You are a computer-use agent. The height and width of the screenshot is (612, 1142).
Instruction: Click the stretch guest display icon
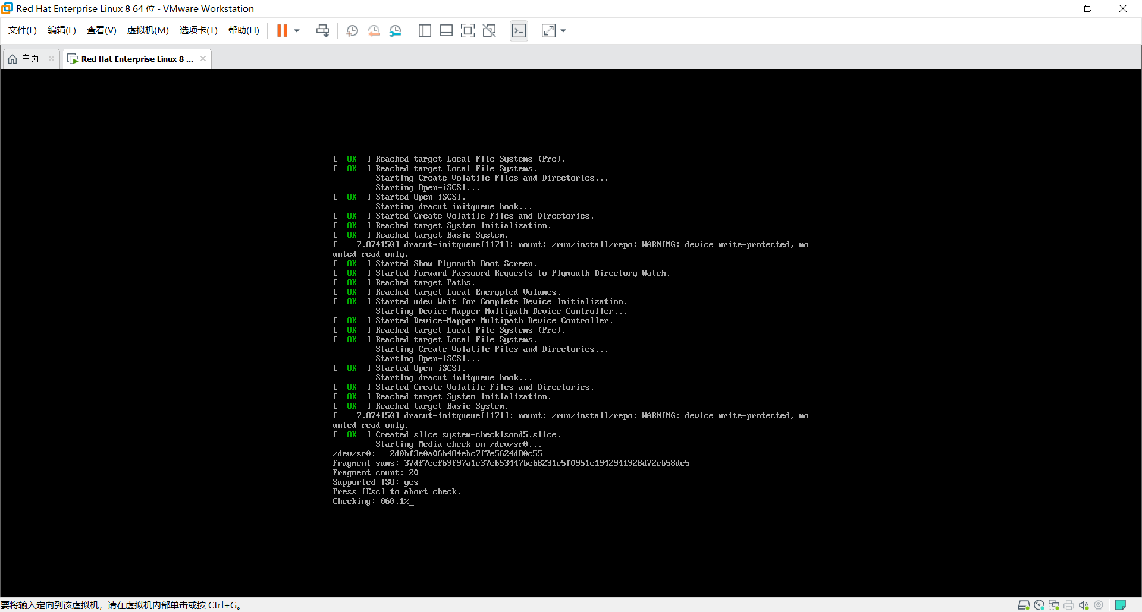tap(548, 31)
